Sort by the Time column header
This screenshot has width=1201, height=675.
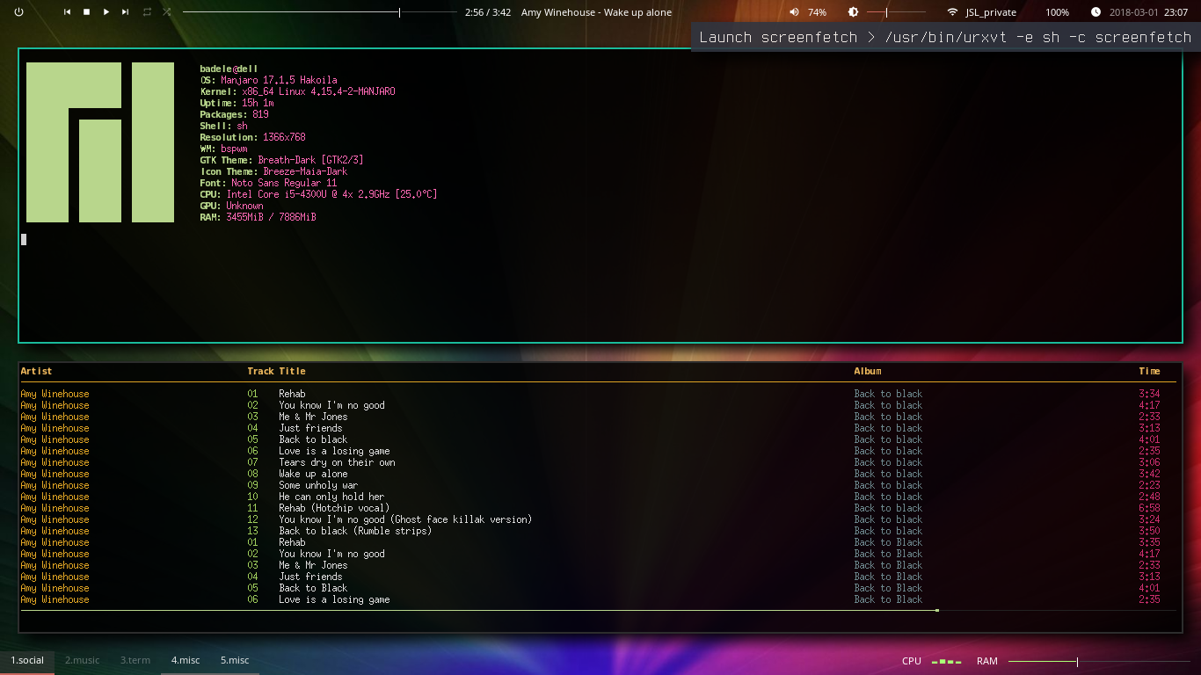1149,371
